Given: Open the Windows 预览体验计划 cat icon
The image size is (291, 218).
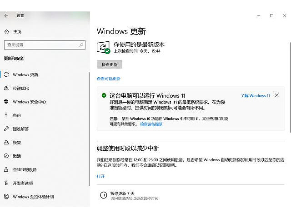Looking at the screenshot, I should (x=6, y=197).
